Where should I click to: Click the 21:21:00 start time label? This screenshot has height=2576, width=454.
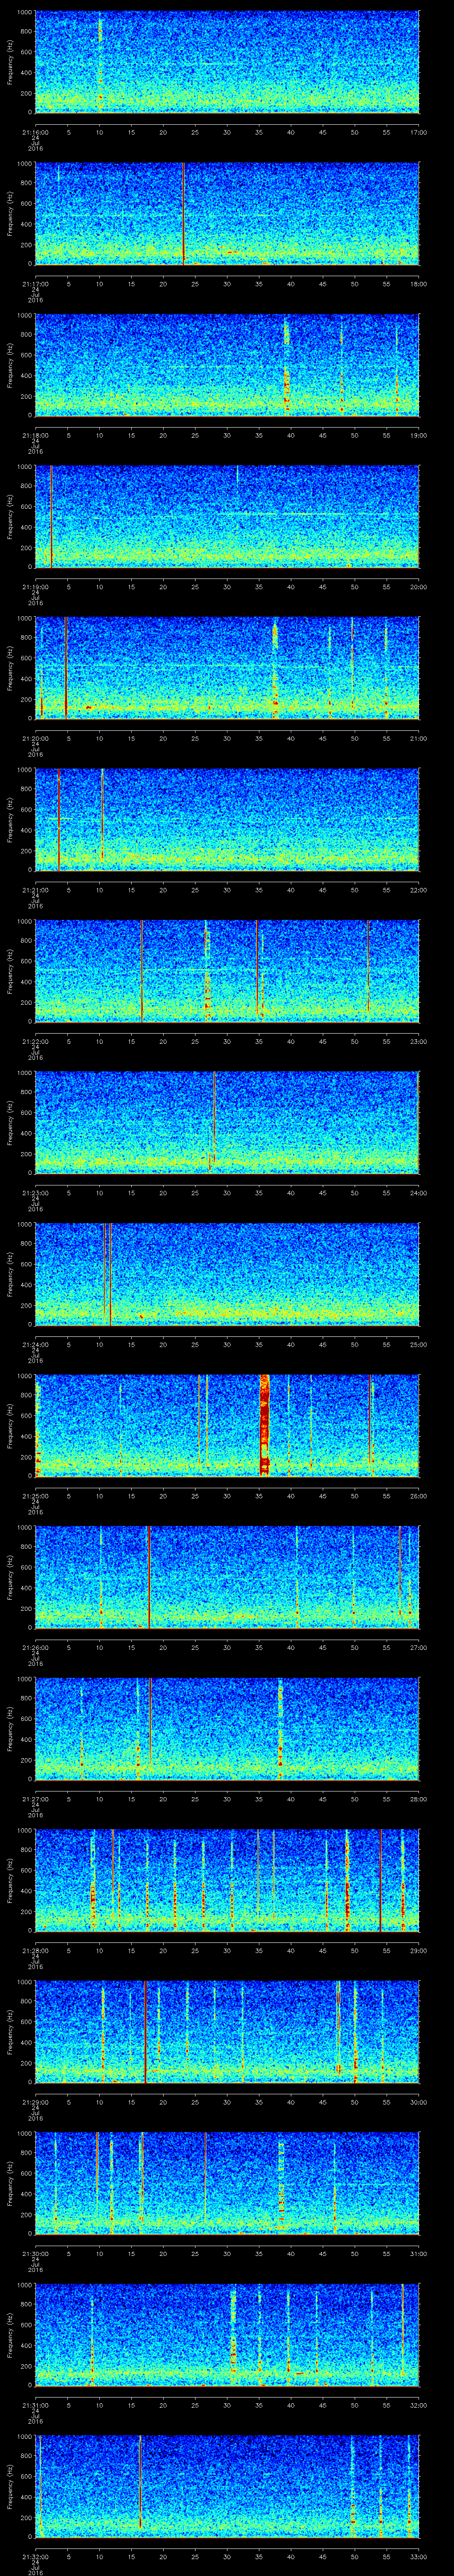point(35,890)
